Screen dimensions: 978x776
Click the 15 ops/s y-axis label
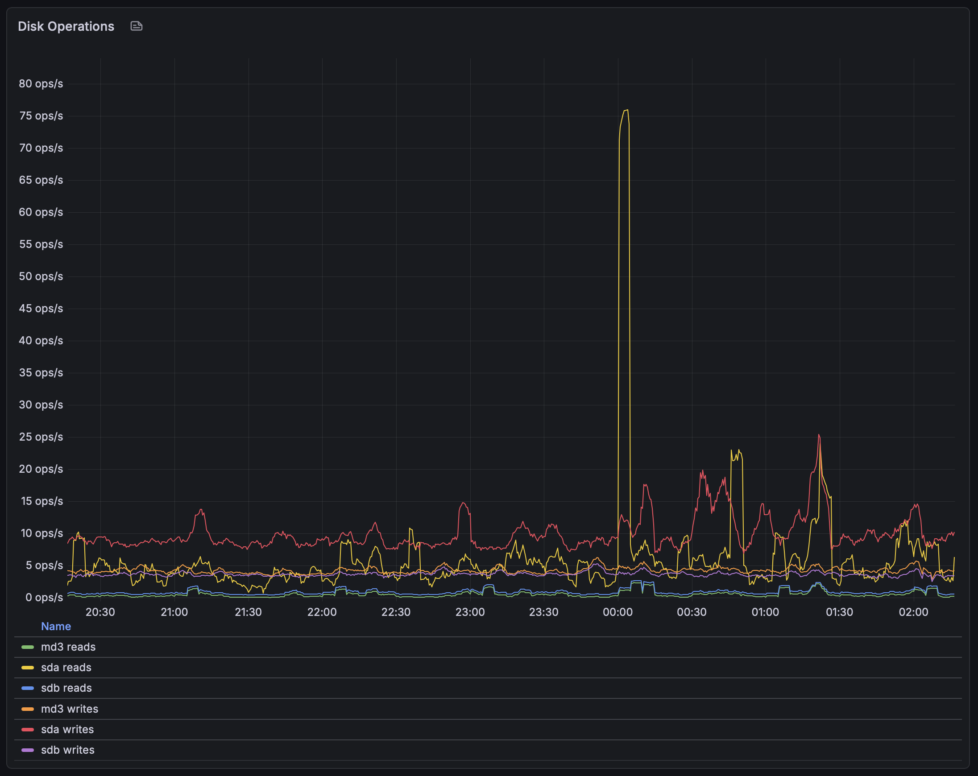pos(42,501)
